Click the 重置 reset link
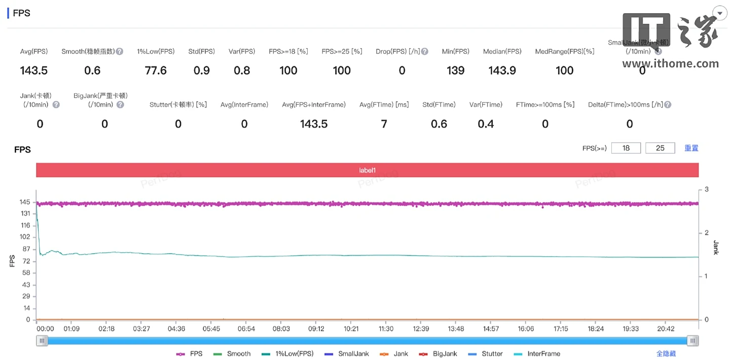Viewport: 730px width, 359px height. [691, 148]
